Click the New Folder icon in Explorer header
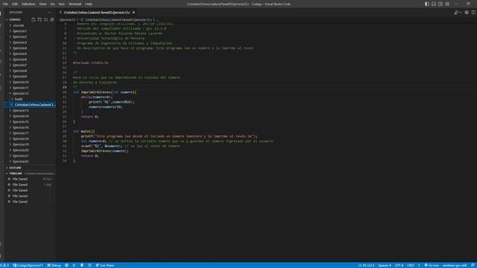The width and height of the screenshot is (477, 268). (40, 19)
